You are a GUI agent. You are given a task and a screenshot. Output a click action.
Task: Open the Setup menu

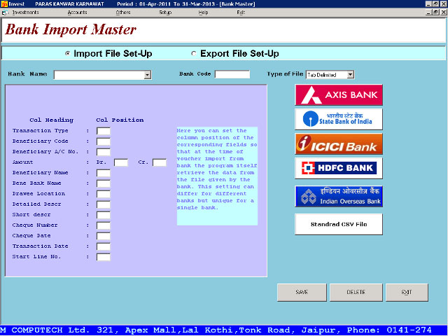coord(165,13)
